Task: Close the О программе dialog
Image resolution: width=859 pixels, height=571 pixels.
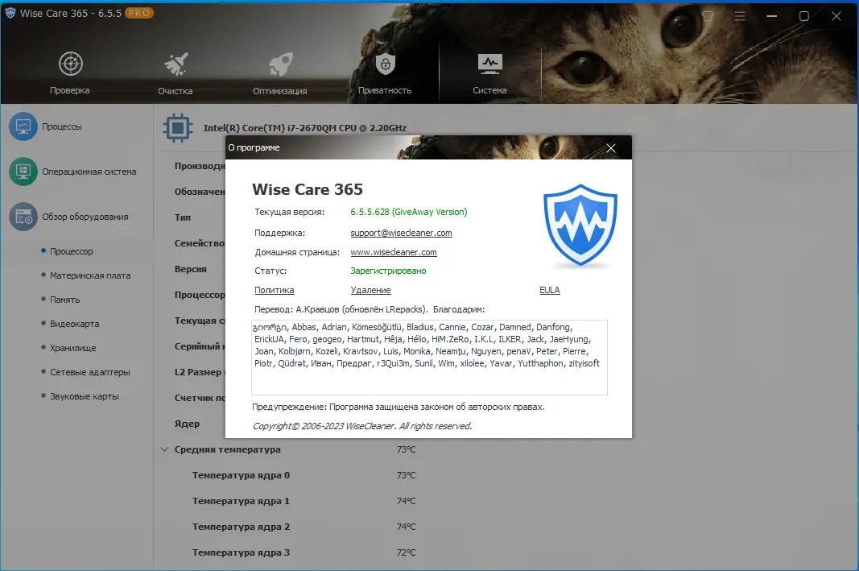Action: 610,147
